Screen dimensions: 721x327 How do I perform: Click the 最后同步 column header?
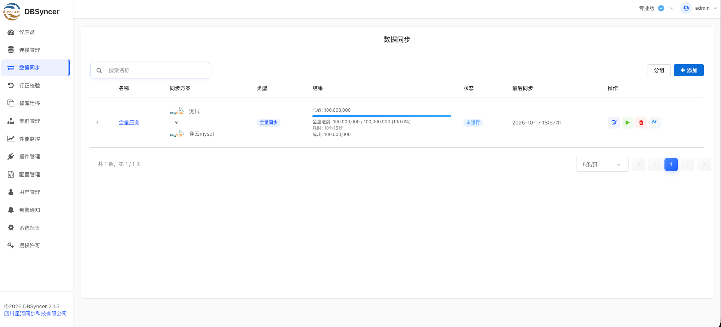(522, 88)
